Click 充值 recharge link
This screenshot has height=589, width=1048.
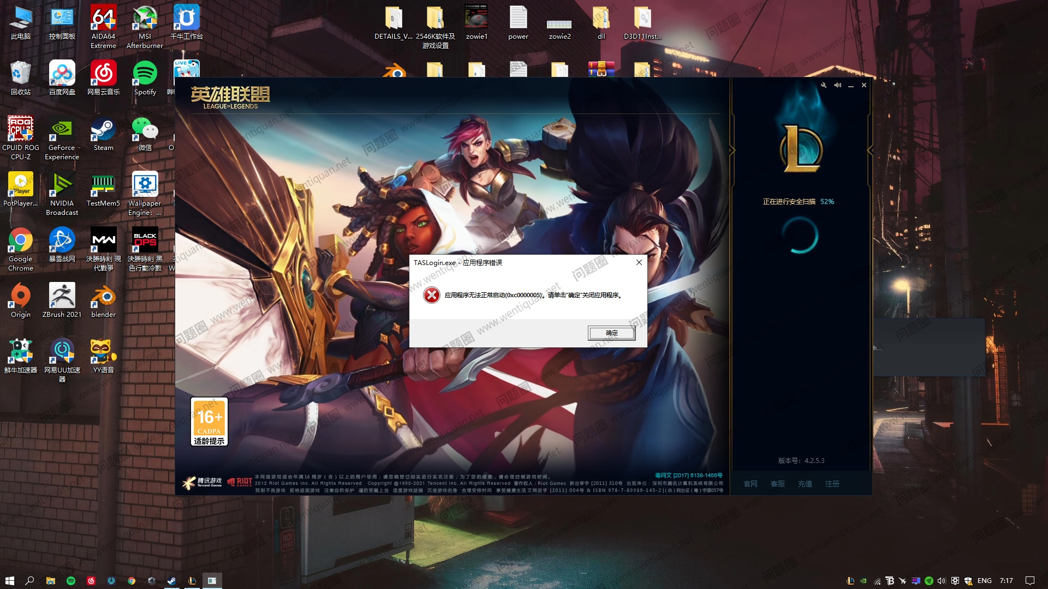[x=805, y=484]
